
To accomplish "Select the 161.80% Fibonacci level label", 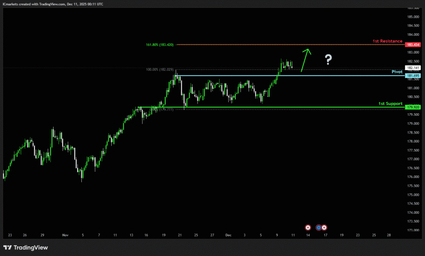I will (x=160, y=44).
